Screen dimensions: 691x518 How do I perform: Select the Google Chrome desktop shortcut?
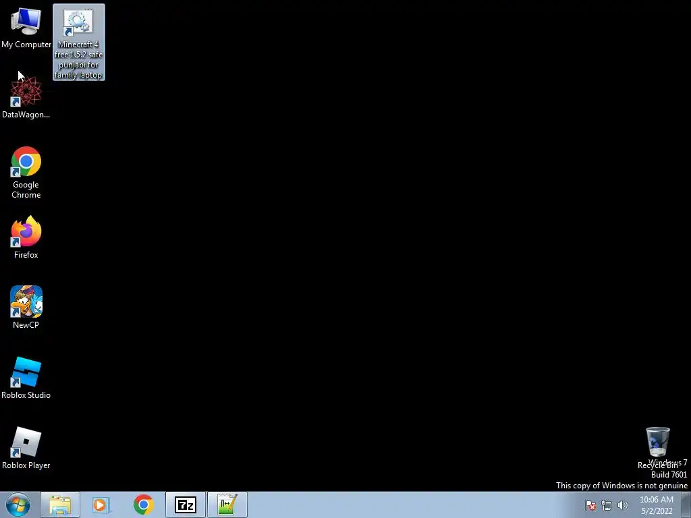[x=26, y=173]
